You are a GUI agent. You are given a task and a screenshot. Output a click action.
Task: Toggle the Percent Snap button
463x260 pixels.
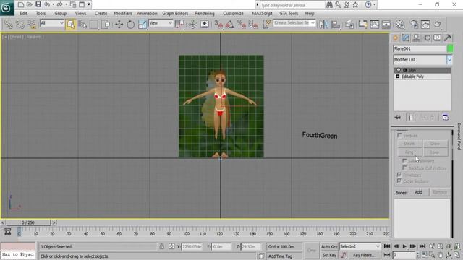point(242,24)
